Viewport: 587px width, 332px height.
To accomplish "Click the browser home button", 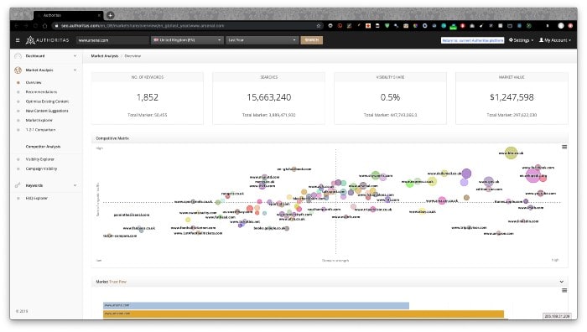I will 44,26.
